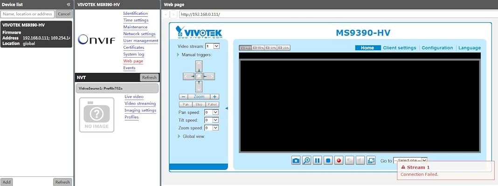Select the Web page link
The height and width of the screenshot is (186, 498).
coord(133,61)
